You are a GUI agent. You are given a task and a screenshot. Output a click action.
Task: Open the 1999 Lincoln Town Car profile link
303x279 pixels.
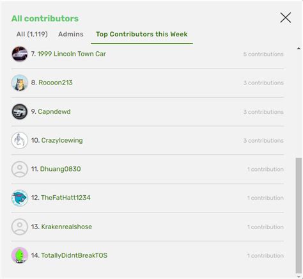(x=72, y=54)
